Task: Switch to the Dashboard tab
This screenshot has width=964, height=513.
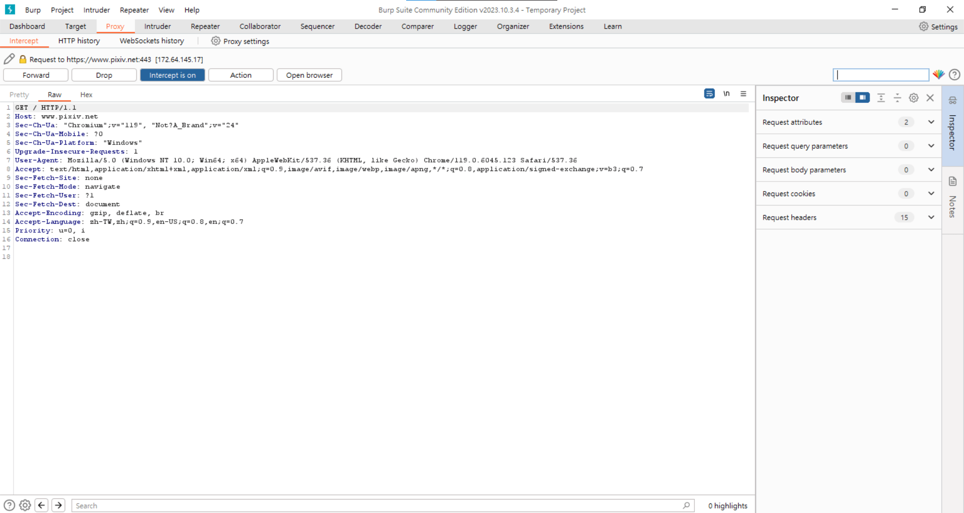Action: pyautogui.click(x=27, y=27)
